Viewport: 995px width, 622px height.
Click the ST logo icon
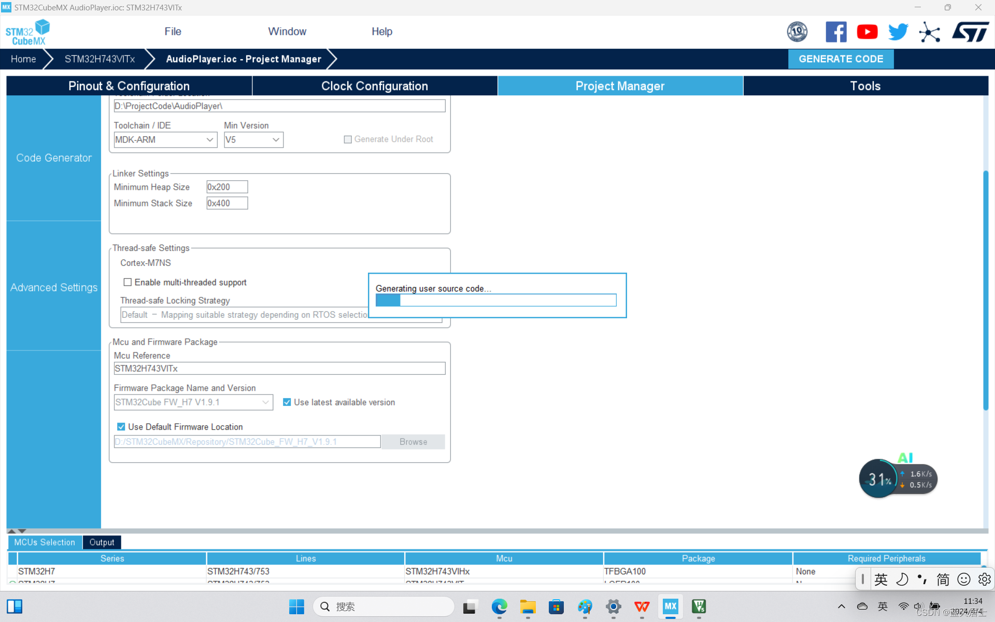point(970,32)
